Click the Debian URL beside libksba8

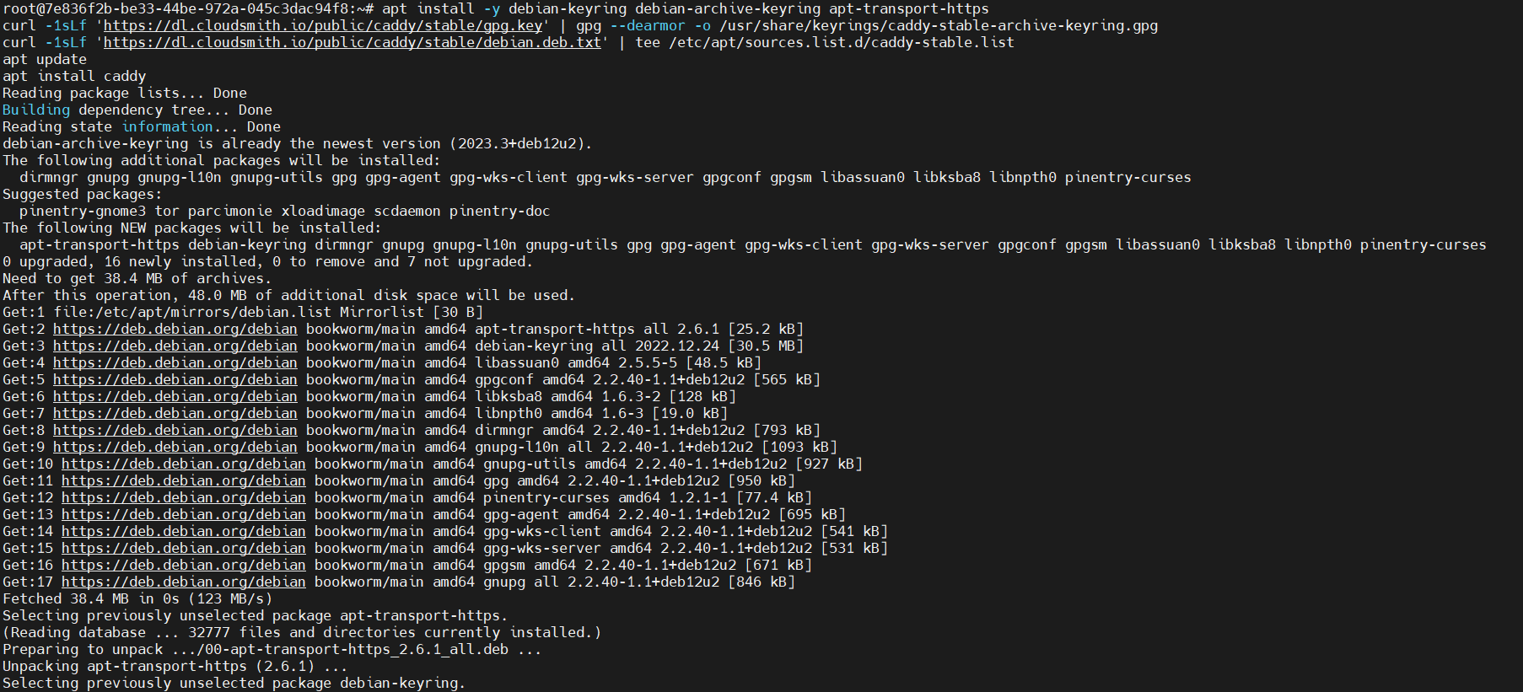175,396
